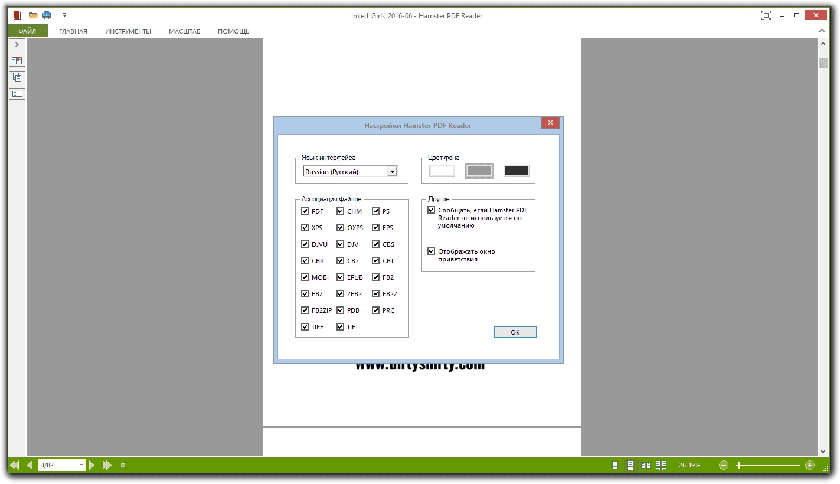Toggle the PS file association checkbox
Screen dimensions: 840x484
coord(376,211)
